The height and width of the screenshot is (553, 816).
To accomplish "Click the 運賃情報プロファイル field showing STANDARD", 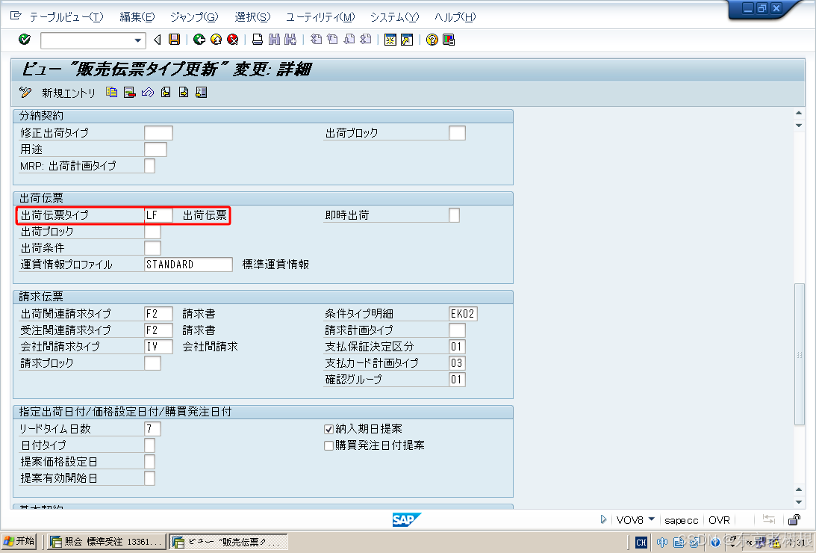I will pos(188,265).
